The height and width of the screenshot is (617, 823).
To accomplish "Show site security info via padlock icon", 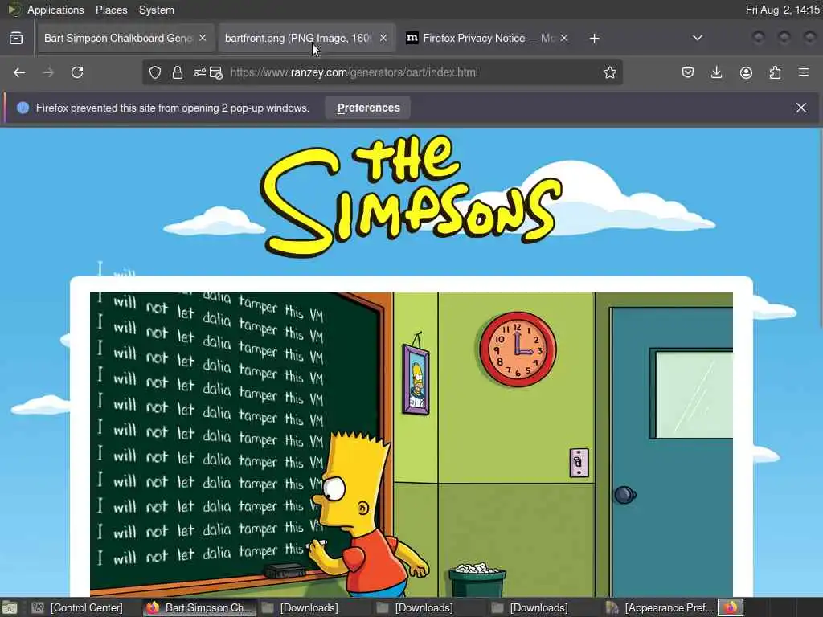I will (x=178, y=72).
